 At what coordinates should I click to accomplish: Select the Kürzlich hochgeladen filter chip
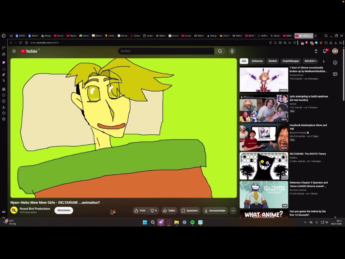click(x=311, y=61)
